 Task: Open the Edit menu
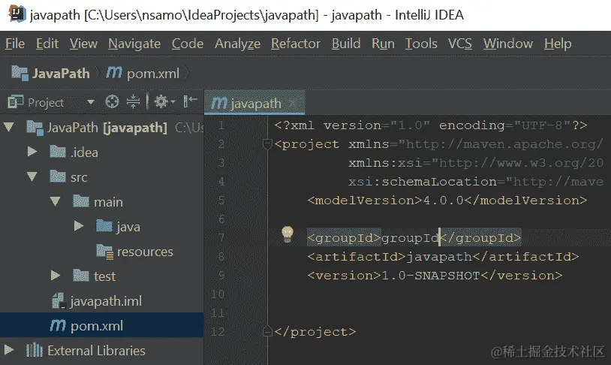tap(47, 44)
